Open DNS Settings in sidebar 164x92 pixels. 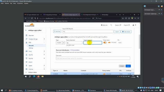click(31, 48)
